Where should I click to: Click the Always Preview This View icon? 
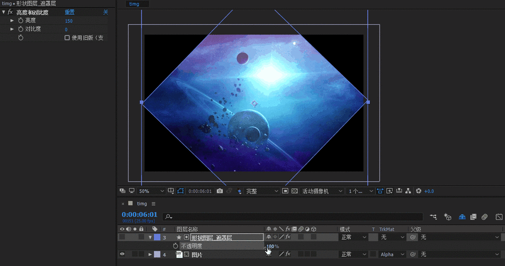coord(122,191)
